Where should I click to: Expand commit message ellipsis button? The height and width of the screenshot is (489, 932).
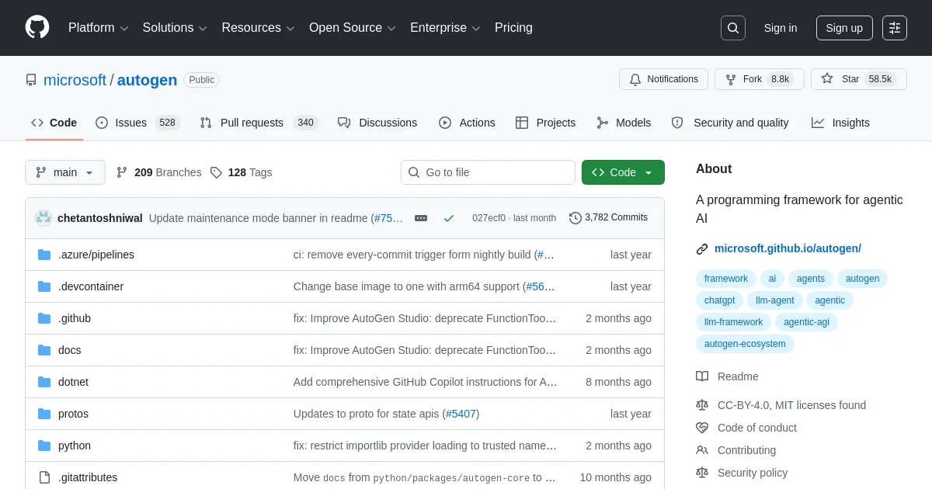click(421, 218)
